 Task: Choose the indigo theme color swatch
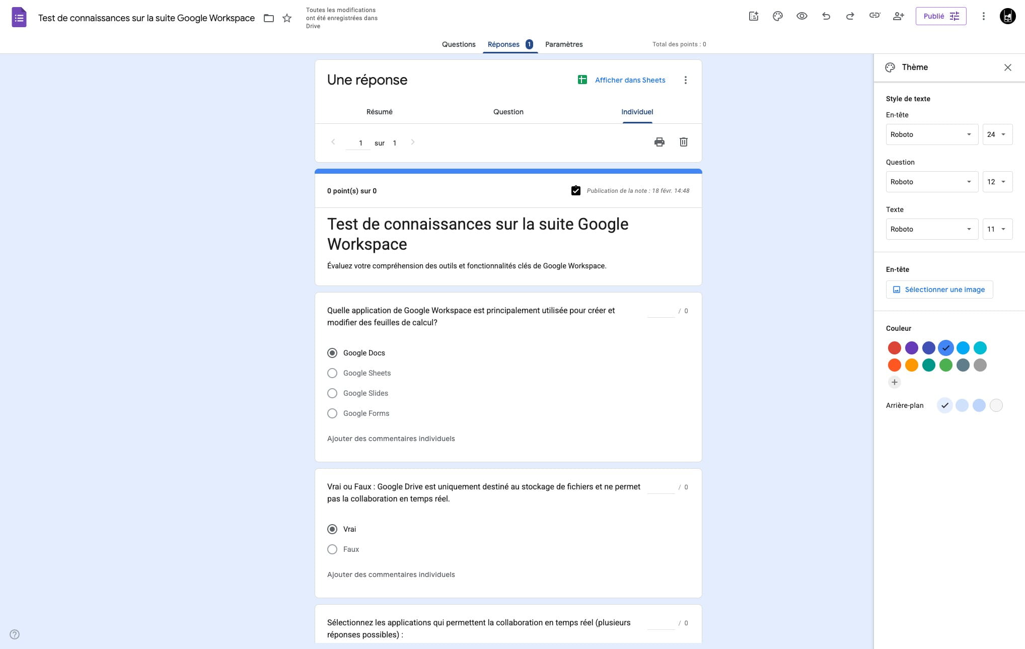click(929, 348)
